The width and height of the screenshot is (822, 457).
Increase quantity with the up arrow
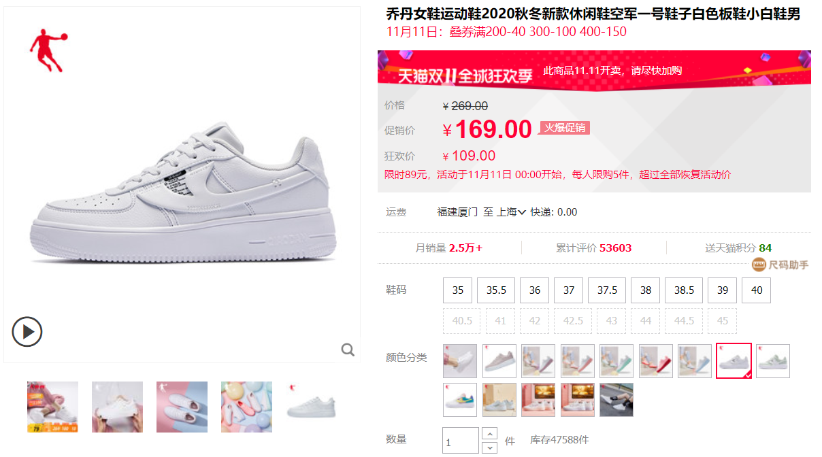pyautogui.click(x=489, y=433)
